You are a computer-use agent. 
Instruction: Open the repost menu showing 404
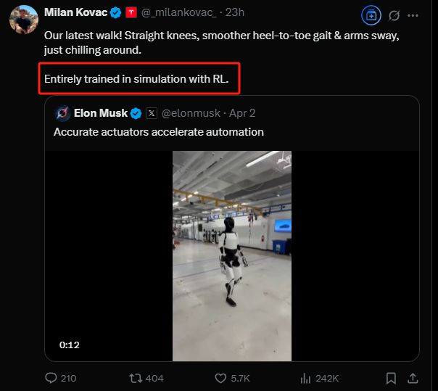146,378
